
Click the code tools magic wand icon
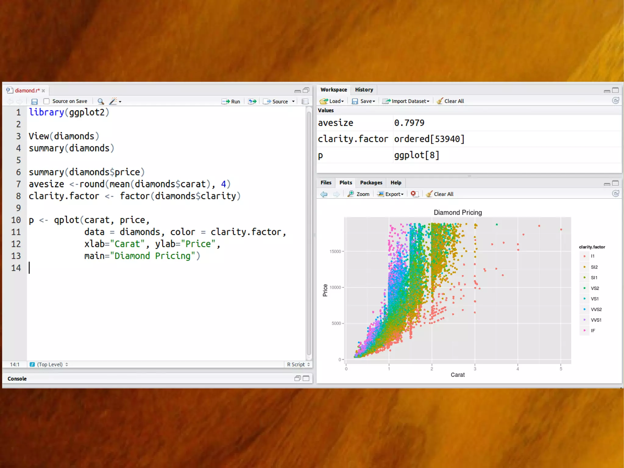point(113,101)
